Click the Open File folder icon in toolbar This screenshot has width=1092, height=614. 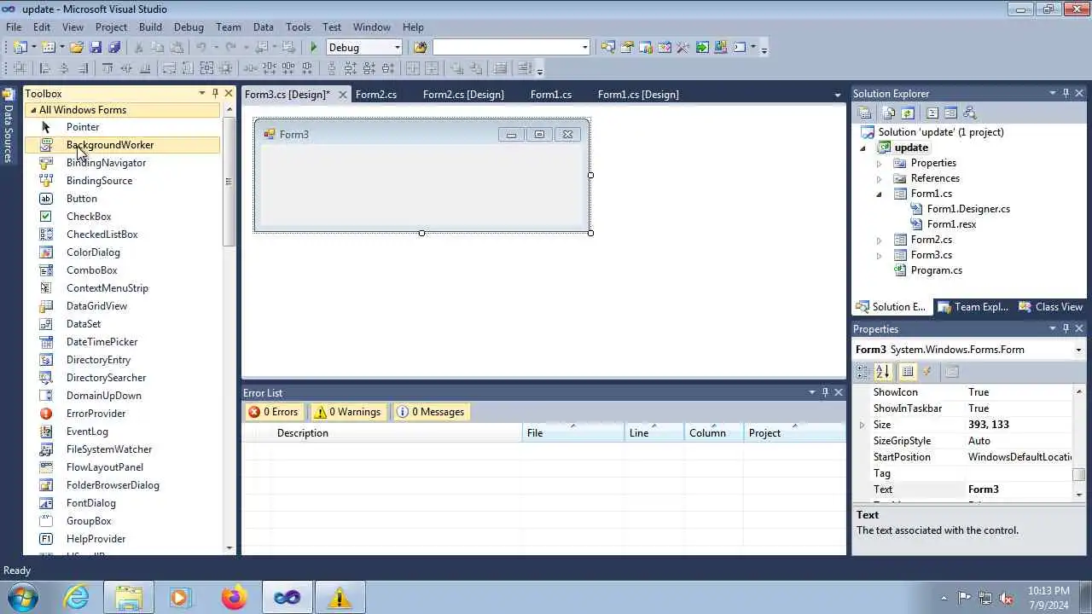coord(77,48)
